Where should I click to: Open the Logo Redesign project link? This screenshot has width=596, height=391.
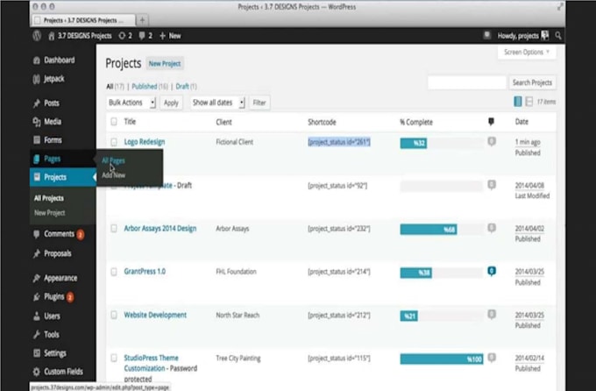(145, 142)
